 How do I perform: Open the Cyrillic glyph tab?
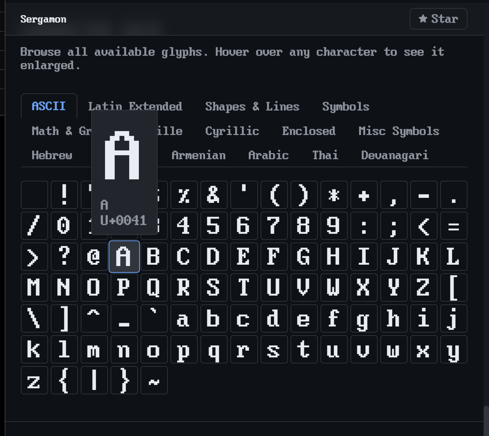232,131
